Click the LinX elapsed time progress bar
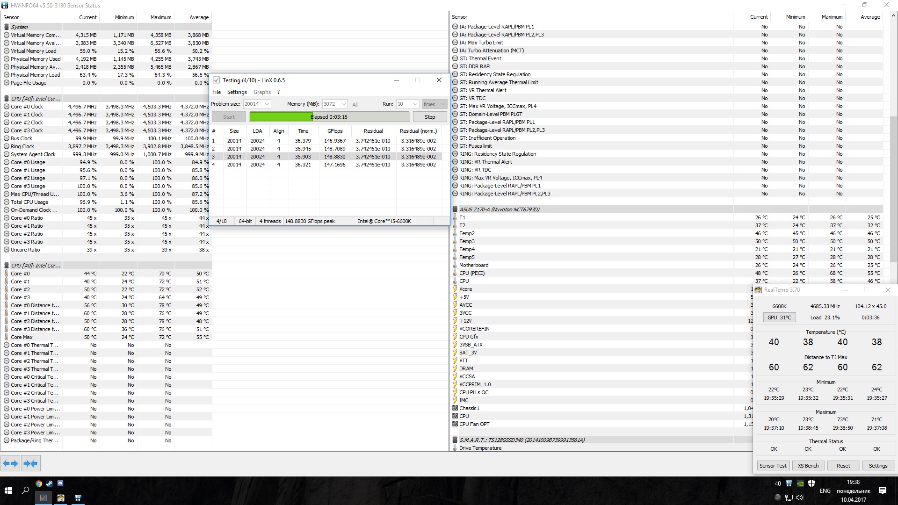 point(329,117)
